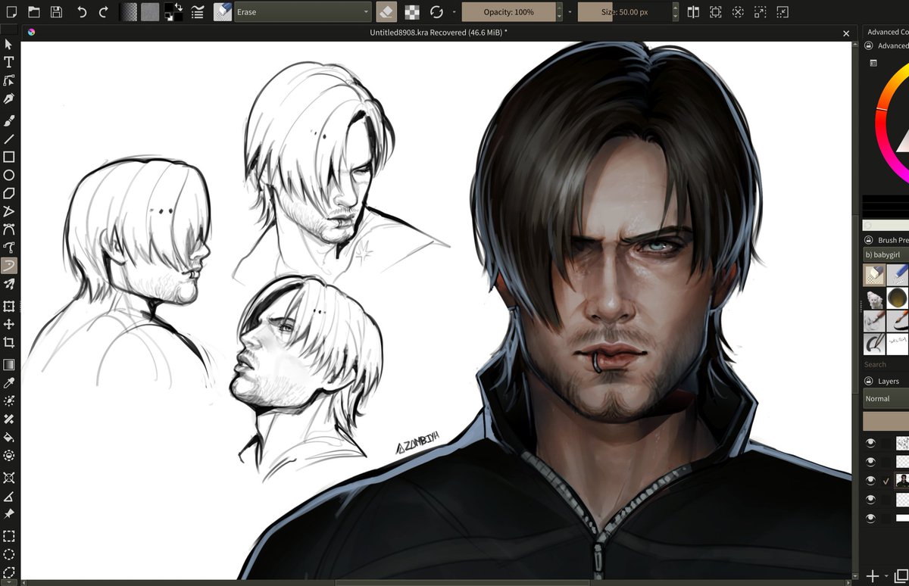Hide the topmost layer via eye icon
909x586 pixels.
pos(870,442)
